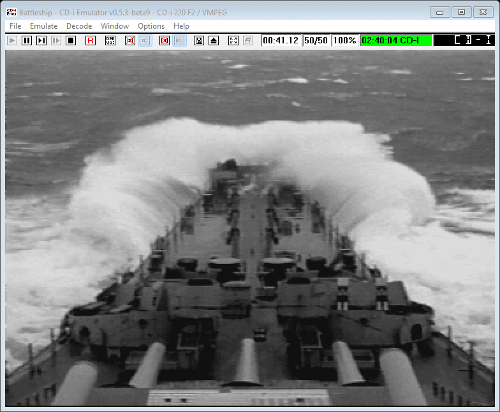Image resolution: width=500 pixels, height=412 pixels.
Task: Switch to fullscreen mode icon
Action: pos(233,40)
